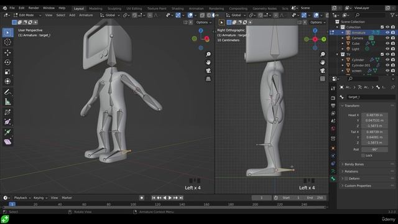Open the Object properties orange square tab
Viewport: 398px width, 224px height.
point(333,148)
